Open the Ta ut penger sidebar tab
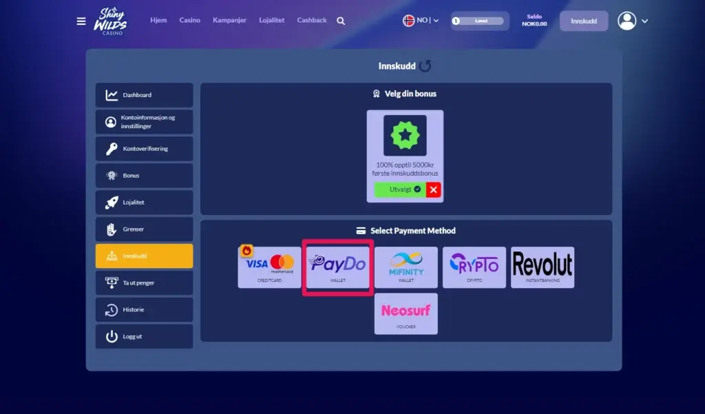705x414 pixels. 145,282
